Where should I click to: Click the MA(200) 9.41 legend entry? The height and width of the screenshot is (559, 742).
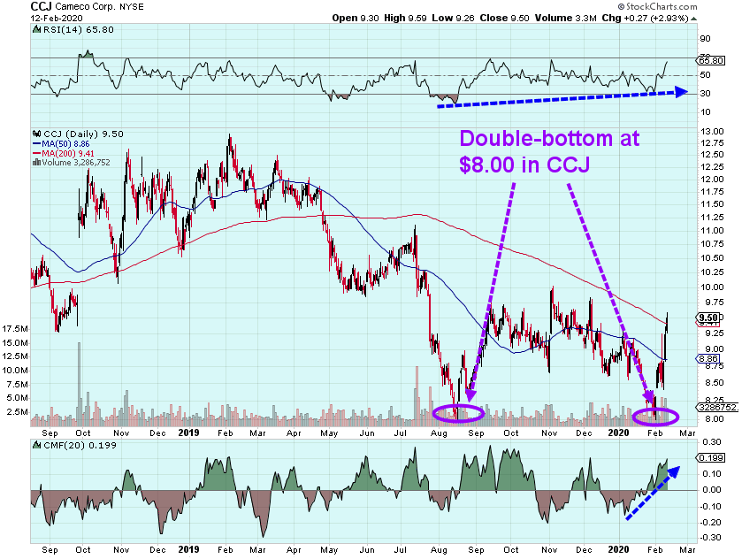(x=68, y=153)
